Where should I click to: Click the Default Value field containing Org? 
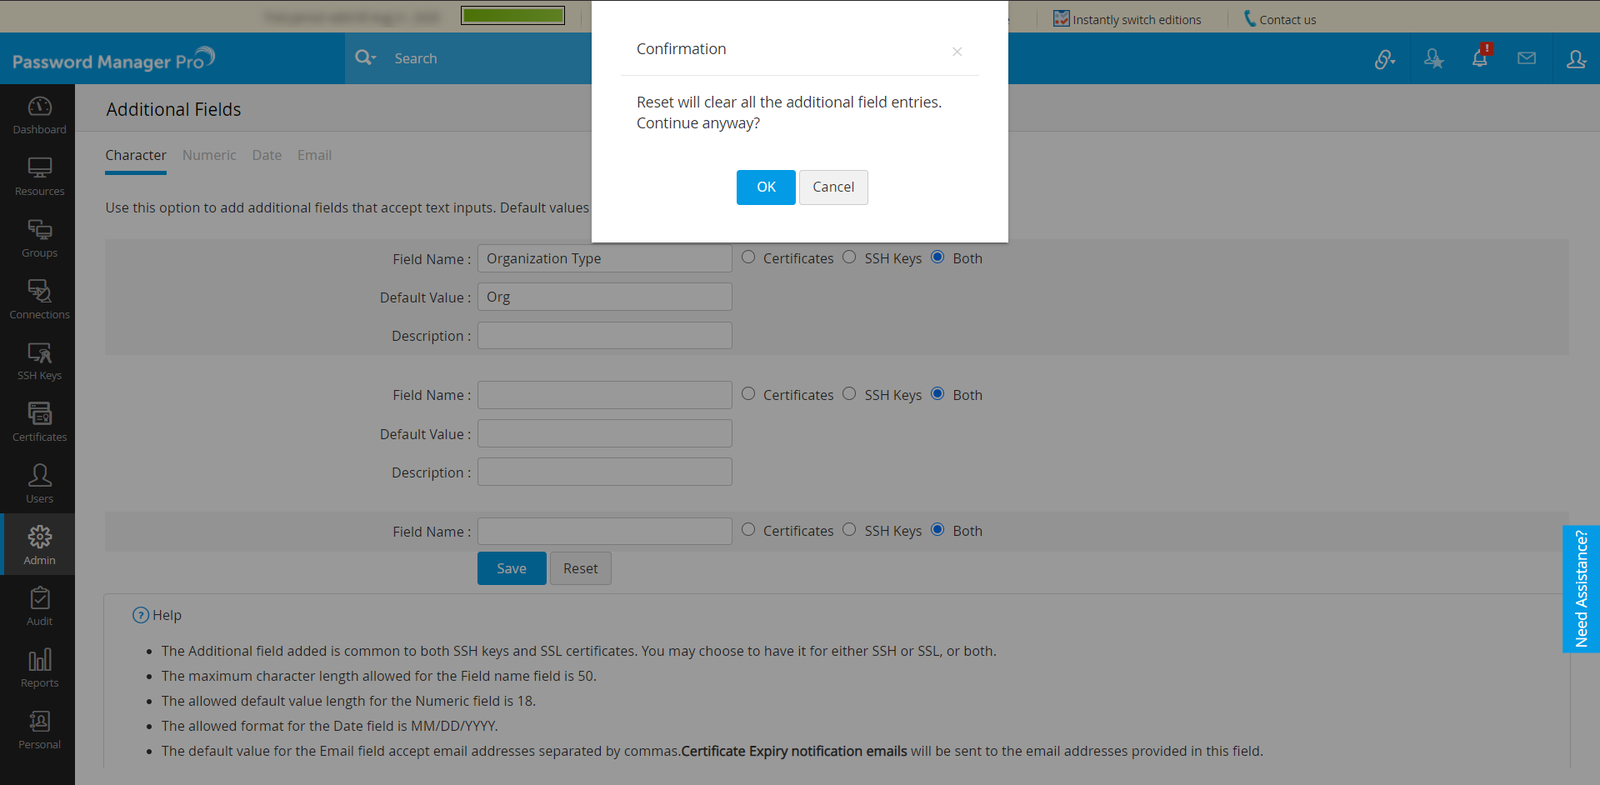604,297
